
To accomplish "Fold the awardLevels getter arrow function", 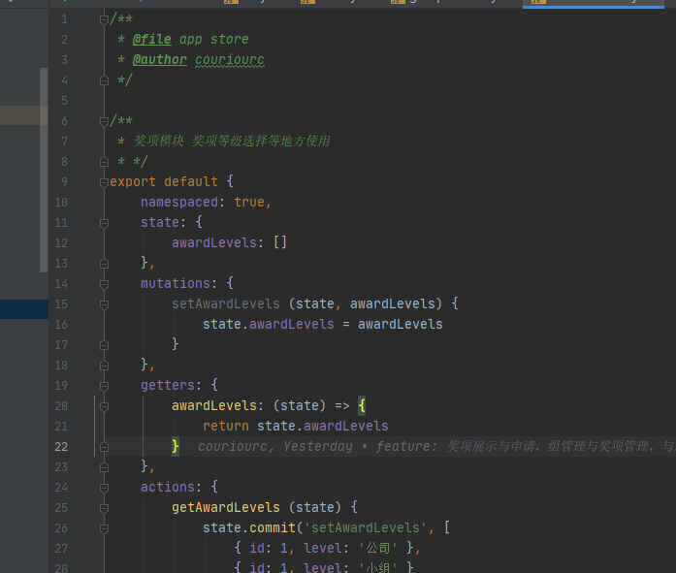I will coord(103,406).
